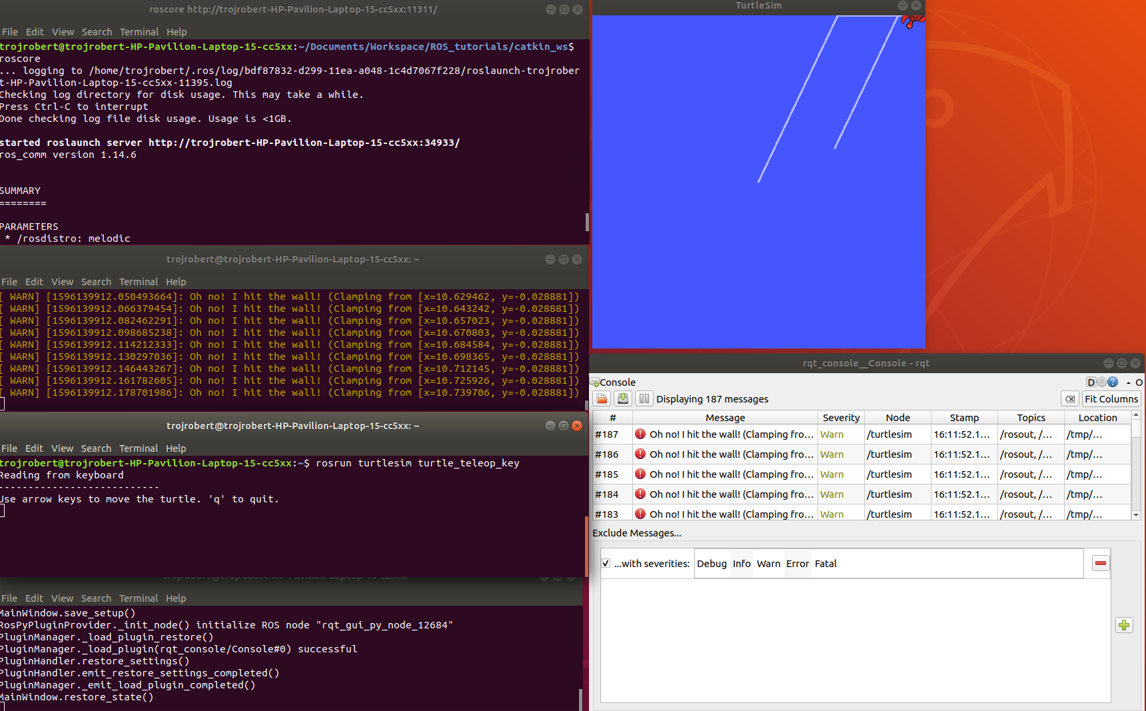Viewport: 1146px width, 711px height.
Task: Sort table by the Location column header
Action: coord(1097,418)
